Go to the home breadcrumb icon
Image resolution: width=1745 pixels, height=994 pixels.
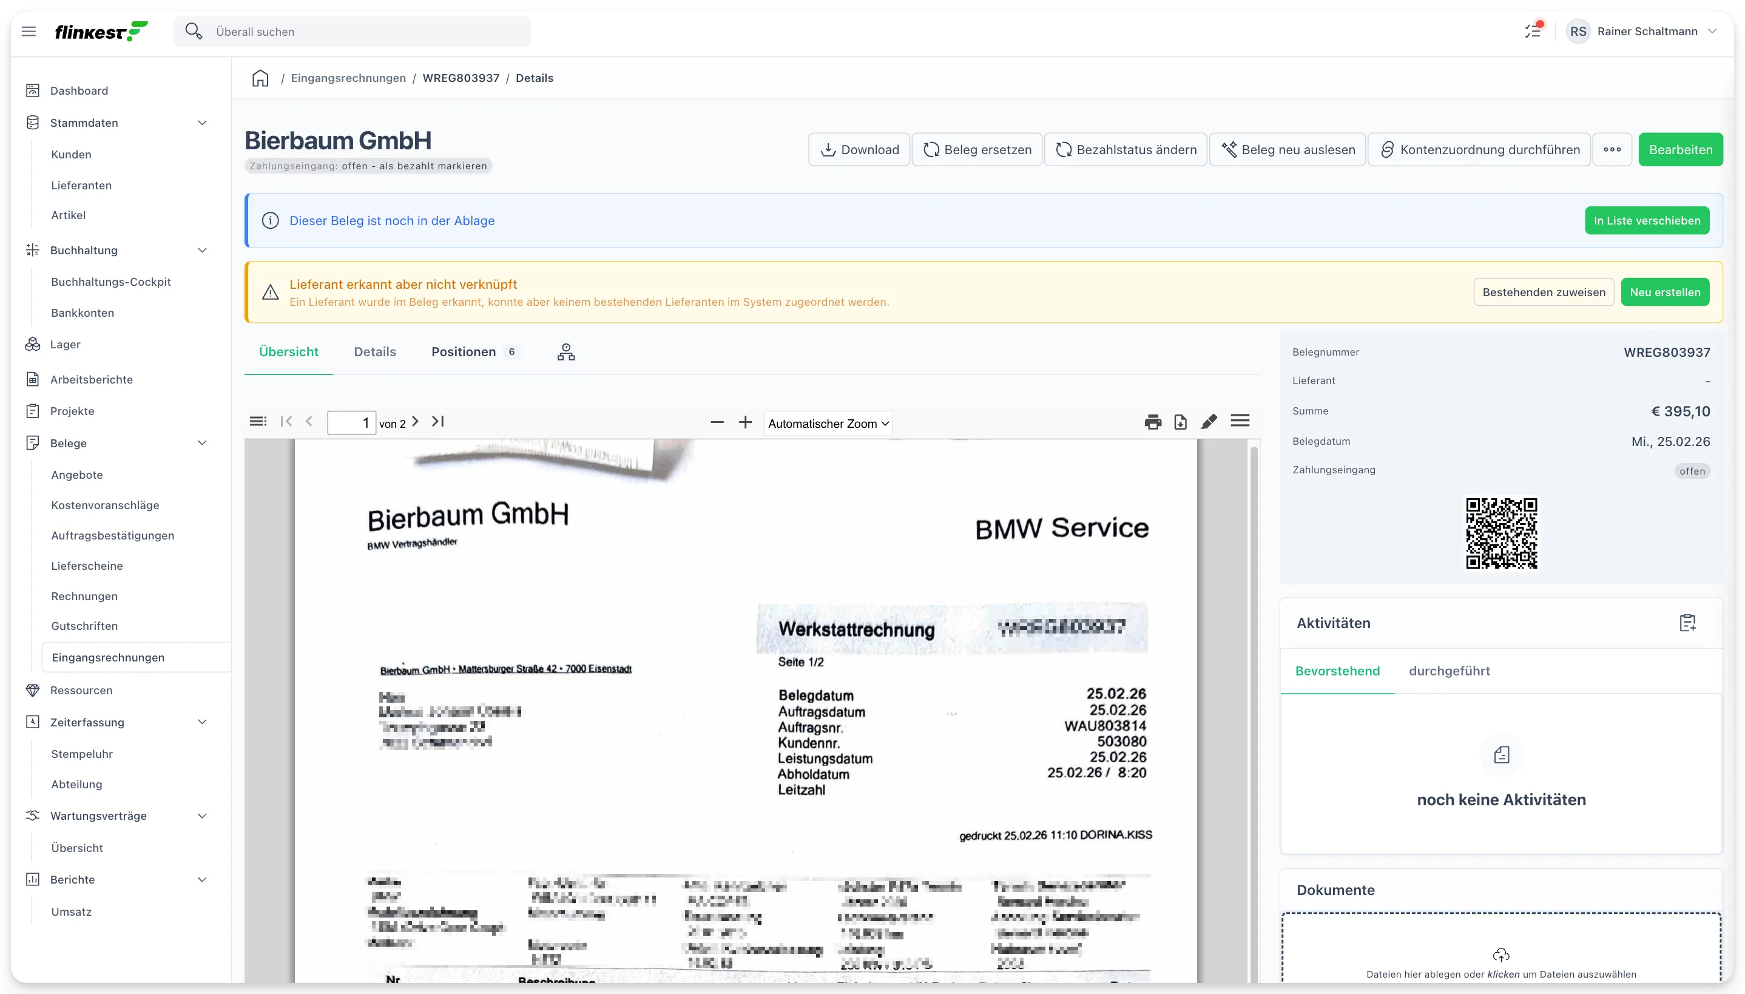point(260,78)
